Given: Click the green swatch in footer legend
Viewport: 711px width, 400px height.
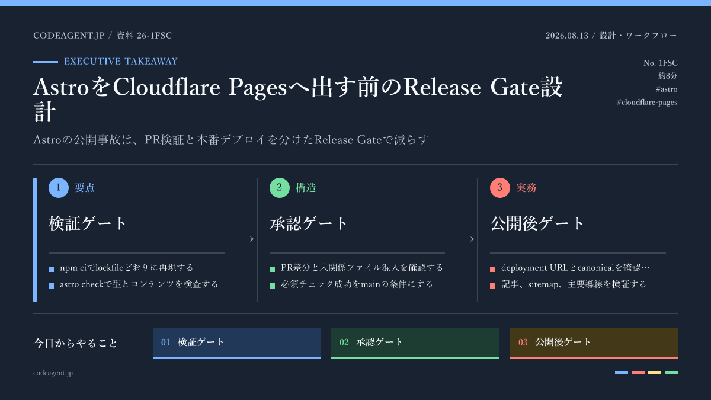Looking at the screenshot, I should point(671,373).
